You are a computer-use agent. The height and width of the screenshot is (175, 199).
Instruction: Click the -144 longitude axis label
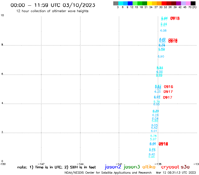pyautogui.click(x=80, y=164)
